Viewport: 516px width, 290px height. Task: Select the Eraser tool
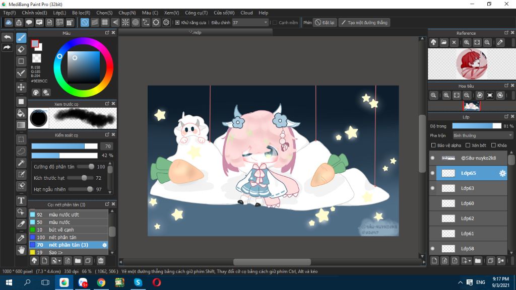(21, 50)
